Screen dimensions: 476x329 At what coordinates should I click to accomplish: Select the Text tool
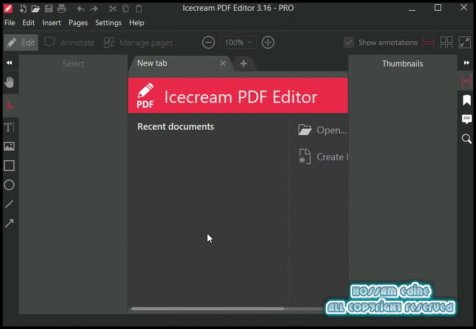(x=9, y=127)
